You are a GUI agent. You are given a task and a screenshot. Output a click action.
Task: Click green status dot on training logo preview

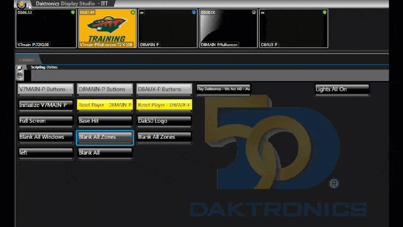tap(133, 13)
